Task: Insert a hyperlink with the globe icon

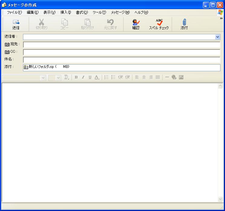Action: pos(174,77)
